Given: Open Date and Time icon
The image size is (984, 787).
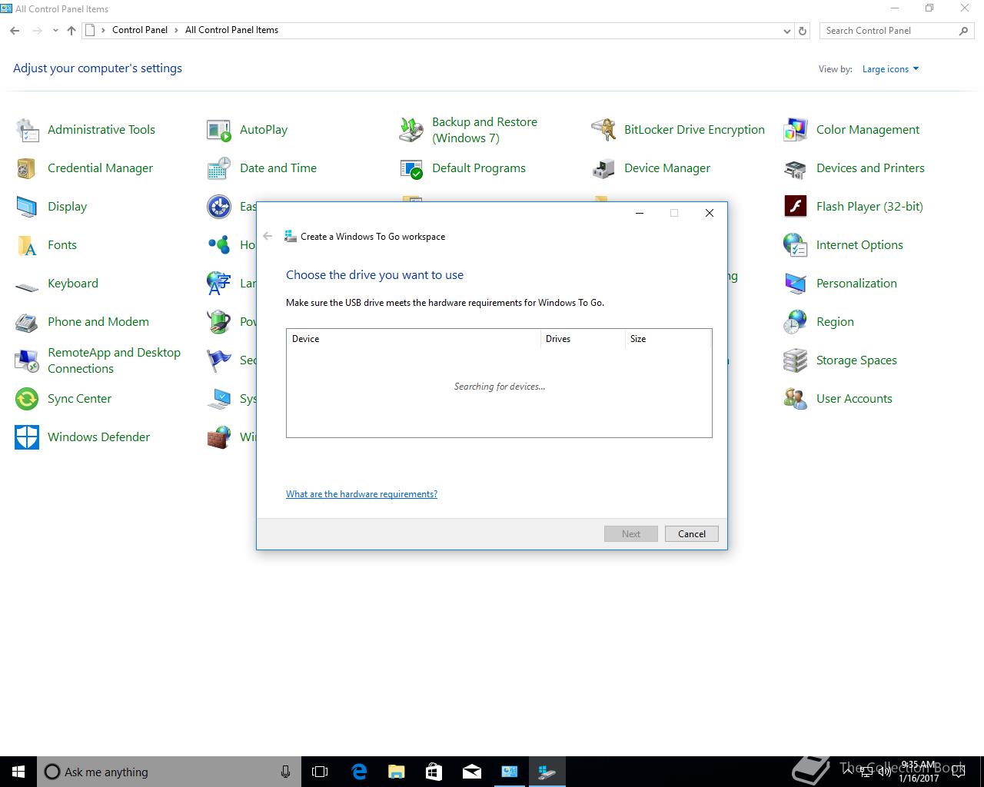Looking at the screenshot, I should click(219, 168).
